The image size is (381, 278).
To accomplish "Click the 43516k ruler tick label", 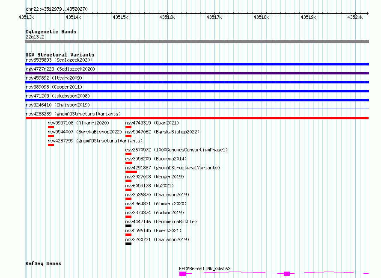I will point(167,17).
